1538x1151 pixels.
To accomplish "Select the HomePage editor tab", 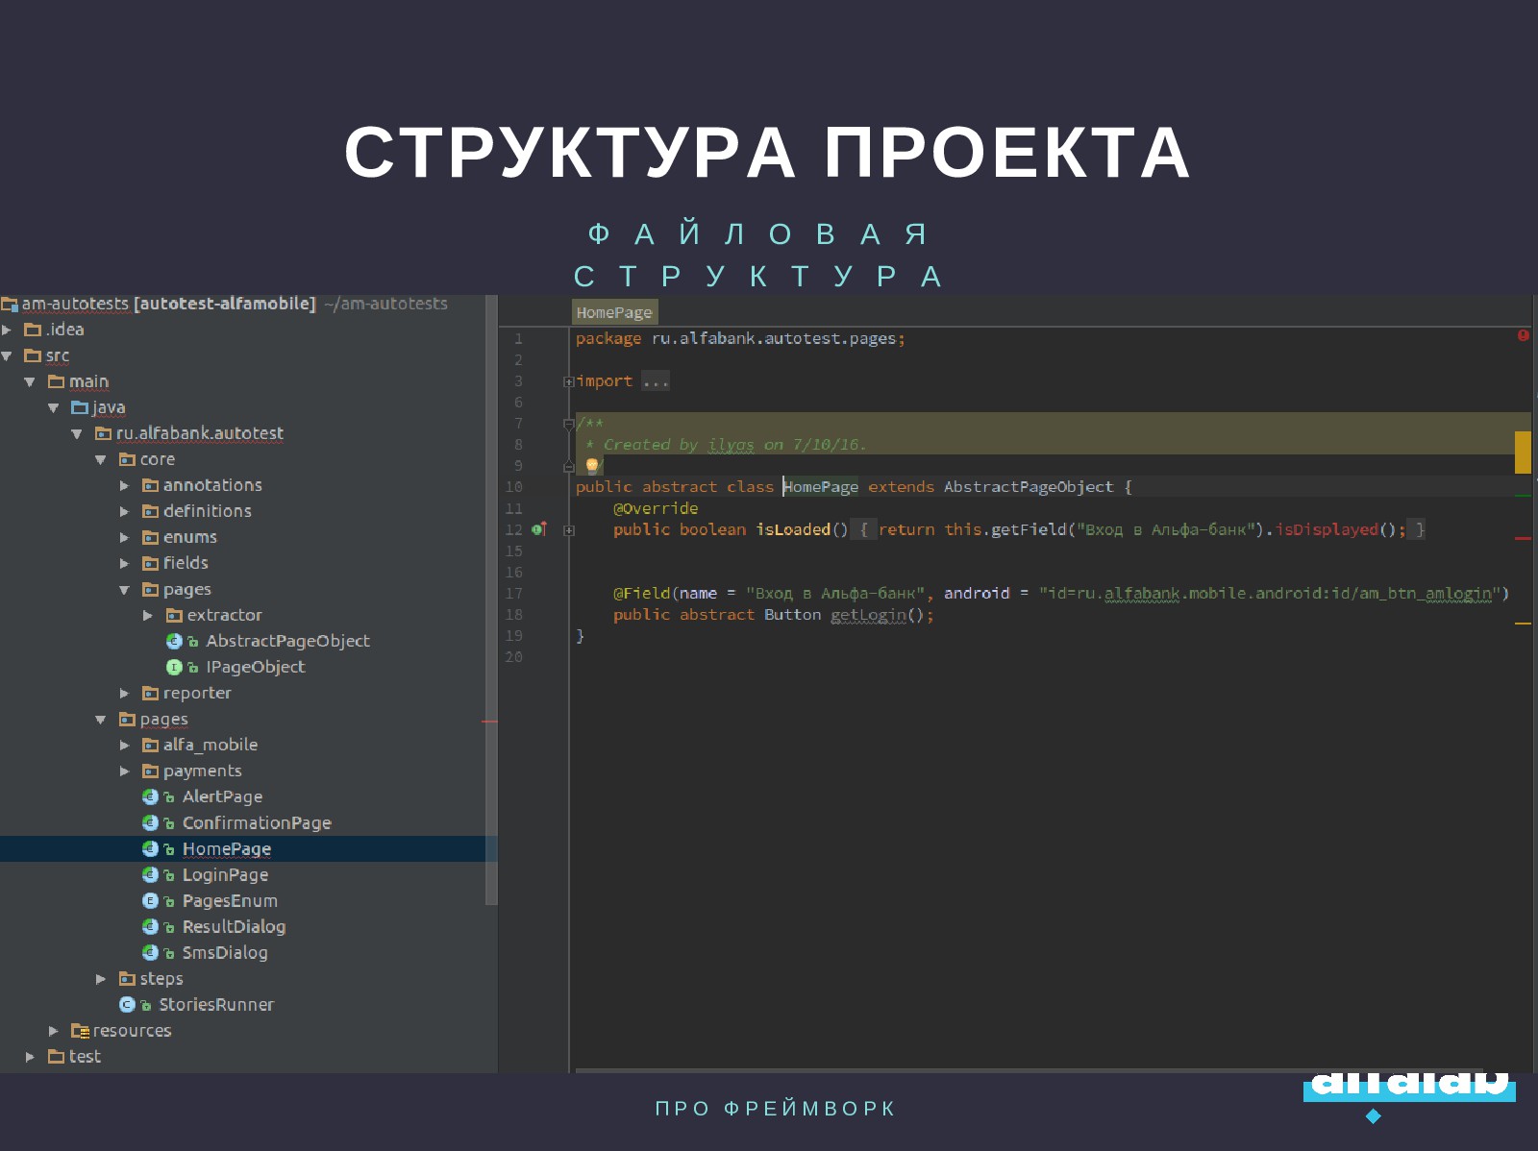I will point(614,312).
